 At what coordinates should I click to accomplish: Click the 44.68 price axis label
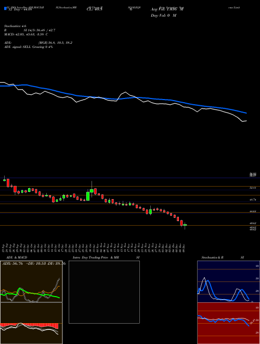click(x=253, y=211)
